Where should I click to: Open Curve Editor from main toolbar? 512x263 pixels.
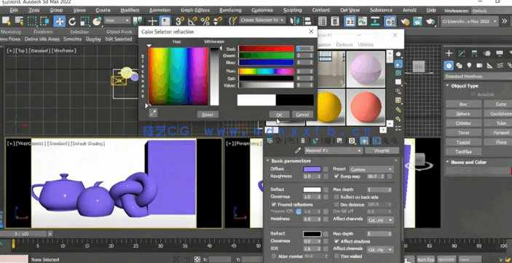point(363,22)
